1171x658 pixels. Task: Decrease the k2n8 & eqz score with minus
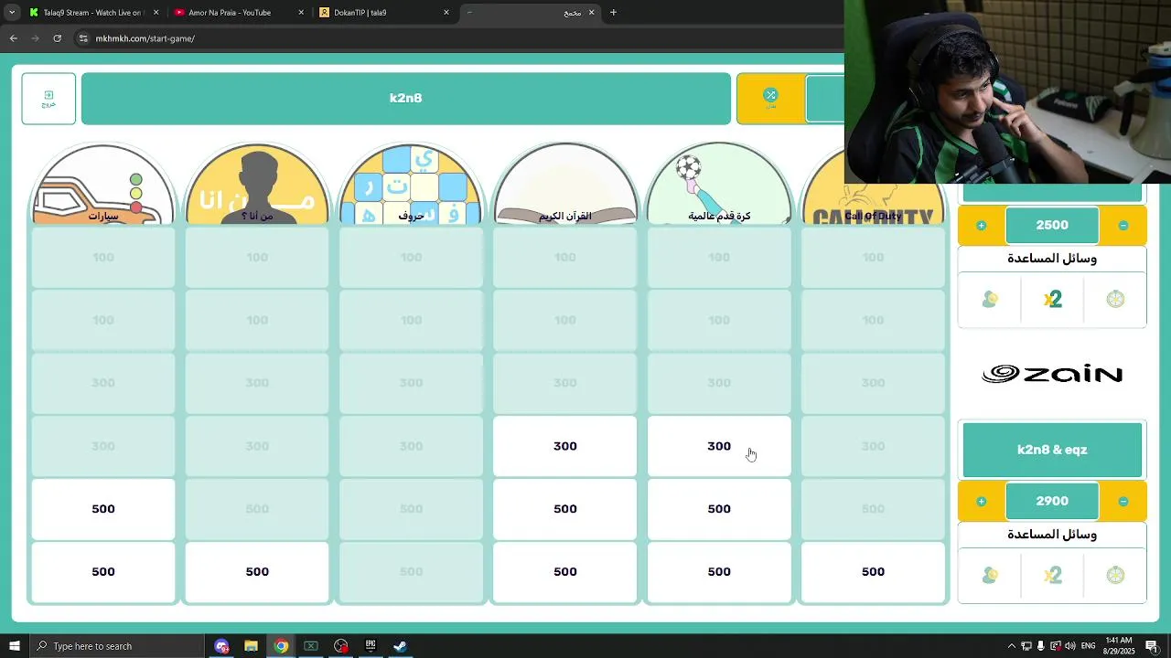(x=1123, y=502)
